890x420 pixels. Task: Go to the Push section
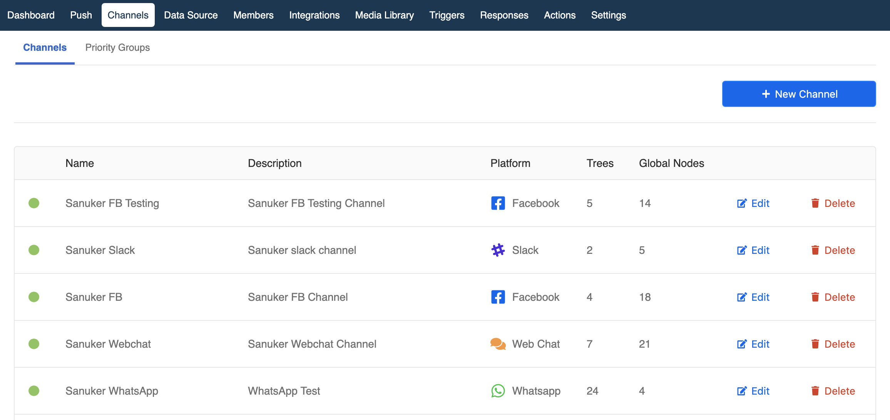pos(81,15)
